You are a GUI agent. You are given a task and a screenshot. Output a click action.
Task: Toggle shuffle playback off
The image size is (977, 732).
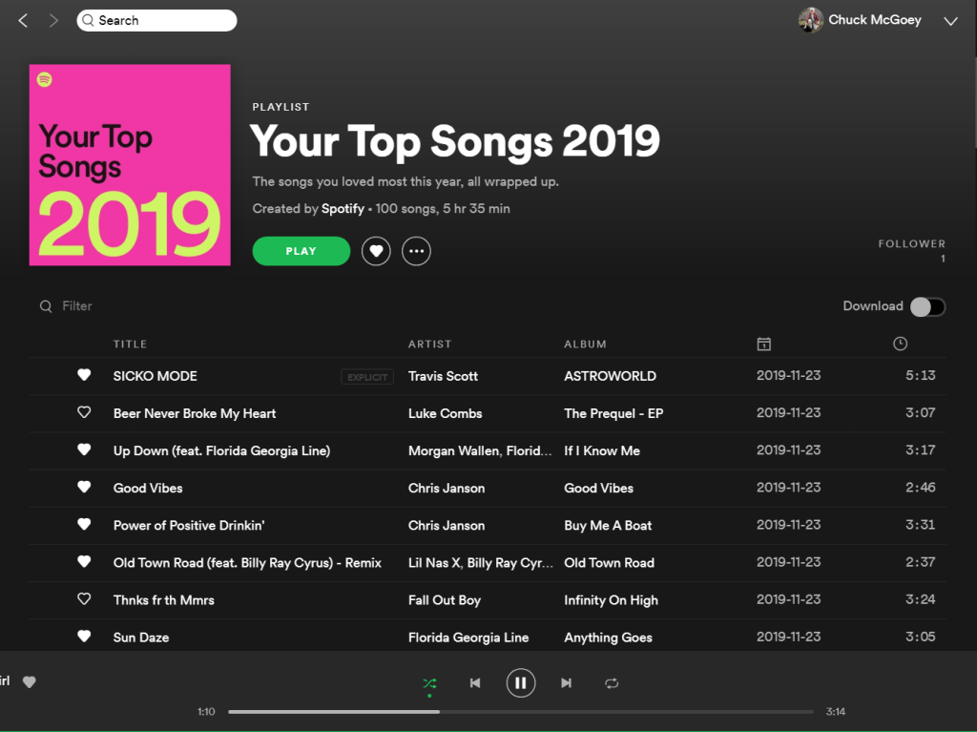(x=429, y=682)
